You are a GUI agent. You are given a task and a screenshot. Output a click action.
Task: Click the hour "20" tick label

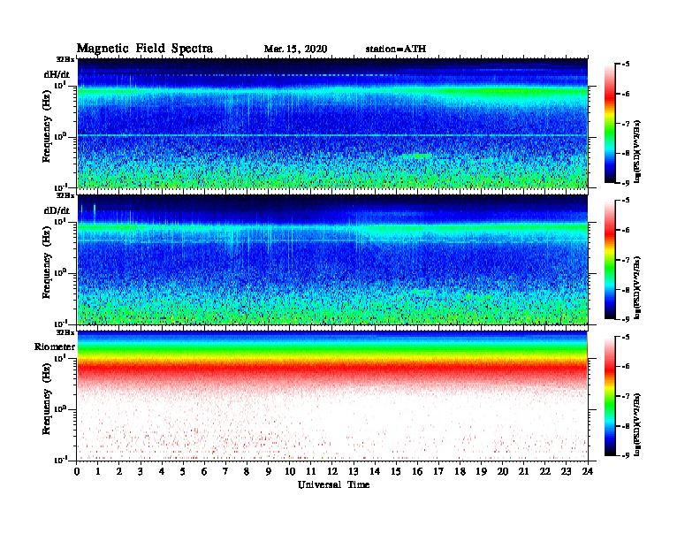tap(503, 471)
